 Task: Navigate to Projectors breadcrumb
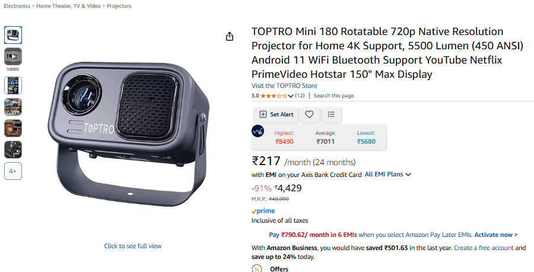coord(119,6)
